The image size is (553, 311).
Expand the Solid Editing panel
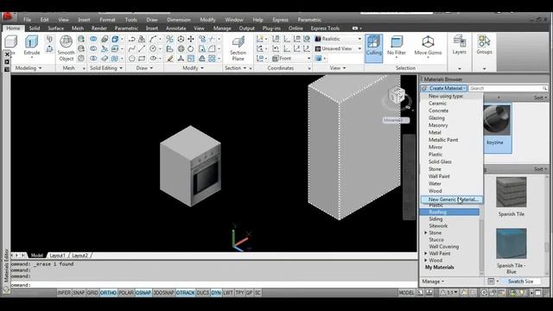(105, 68)
